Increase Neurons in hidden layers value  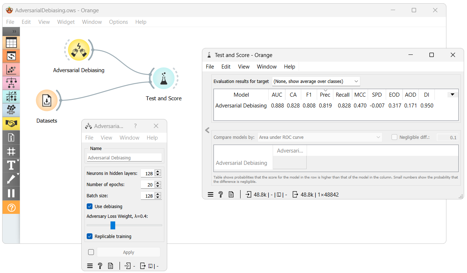157,172
